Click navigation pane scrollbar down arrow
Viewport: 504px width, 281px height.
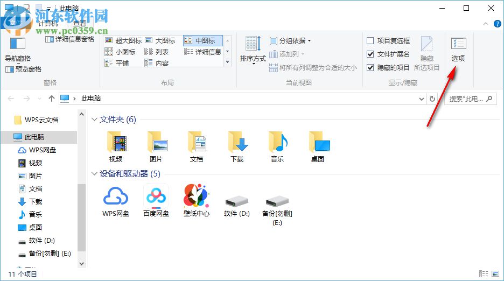click(x=82, y=264)
